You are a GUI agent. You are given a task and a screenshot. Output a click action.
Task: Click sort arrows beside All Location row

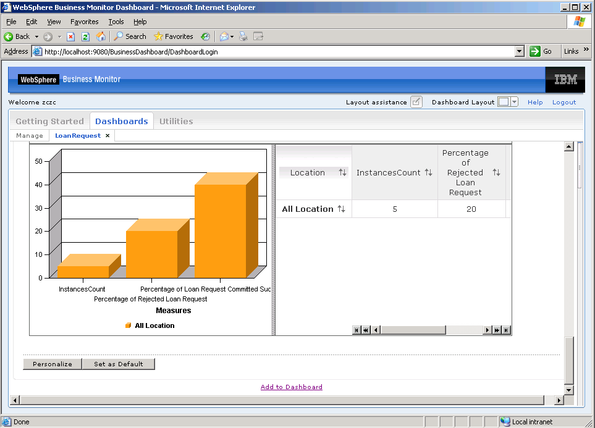tap(342, 209)
